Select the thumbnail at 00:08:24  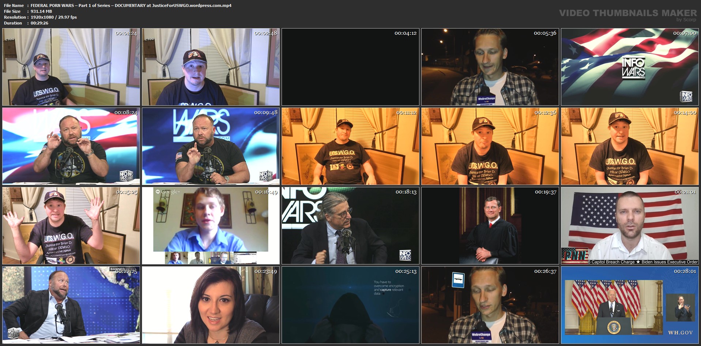tap(71, 146)
